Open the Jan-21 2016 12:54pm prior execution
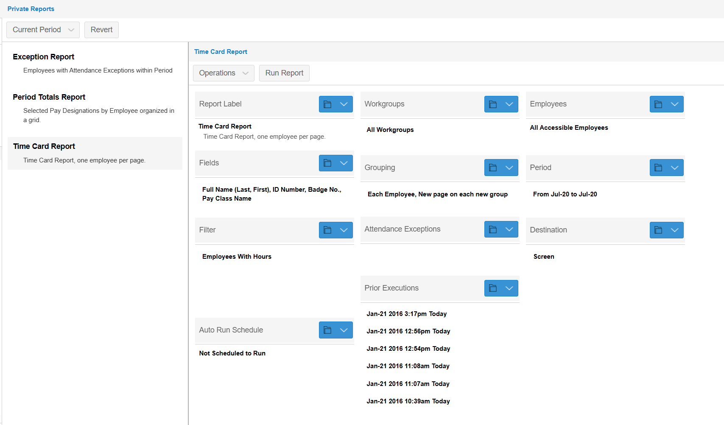 tap(408, 349)
